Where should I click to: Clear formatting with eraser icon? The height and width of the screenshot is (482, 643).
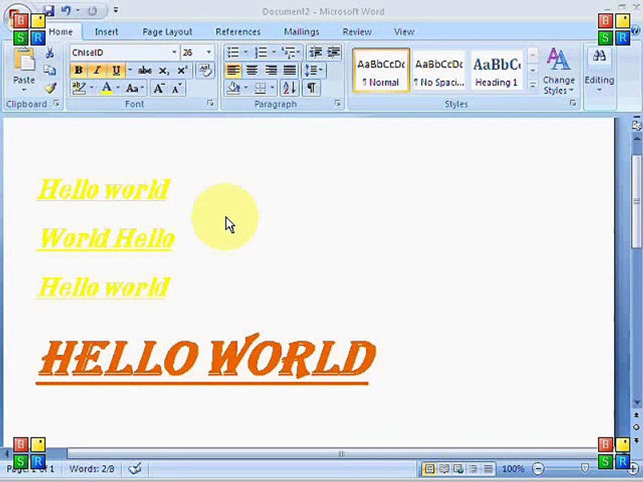[205, 70]
